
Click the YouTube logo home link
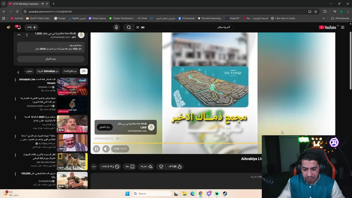coord(327,27)
